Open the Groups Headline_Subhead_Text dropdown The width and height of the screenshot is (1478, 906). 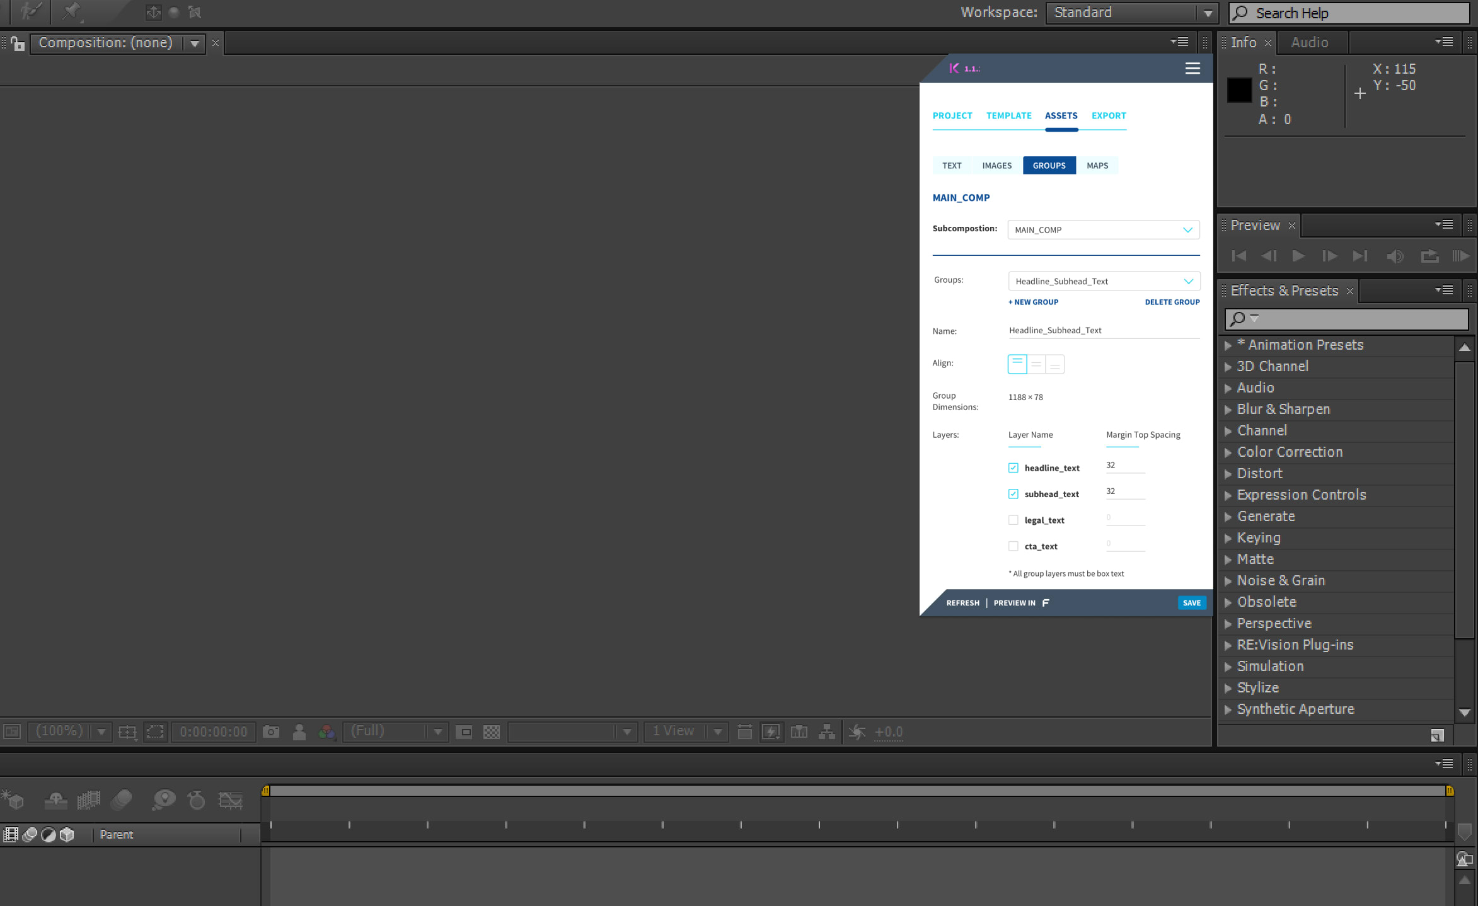tap(1104, 281)
